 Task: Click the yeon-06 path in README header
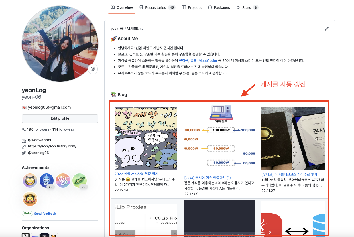pos(117,29)
